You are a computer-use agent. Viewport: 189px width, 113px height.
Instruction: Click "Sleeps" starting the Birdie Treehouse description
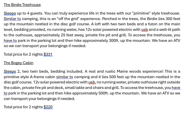point(10,13)
